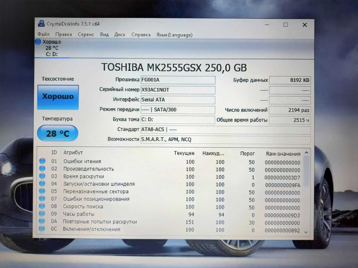Click status circle for 01 Ошибки чтения
Image resolution: width=358 pixels, height=268 pixels.
click(42, 161)
